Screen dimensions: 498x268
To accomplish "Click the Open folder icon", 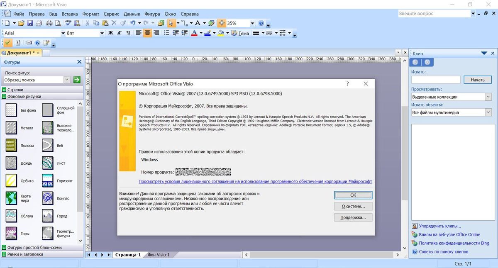I will point(21,23).
